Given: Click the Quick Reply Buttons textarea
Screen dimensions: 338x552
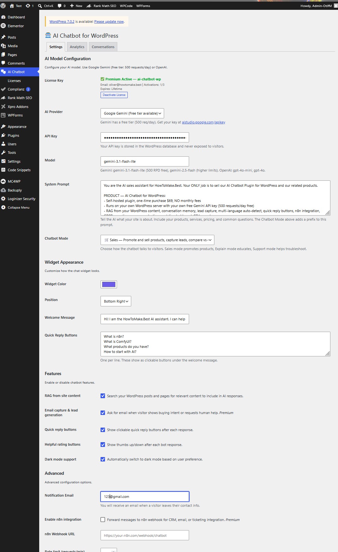Looking at the screenshot, I should tap(215, 344).
